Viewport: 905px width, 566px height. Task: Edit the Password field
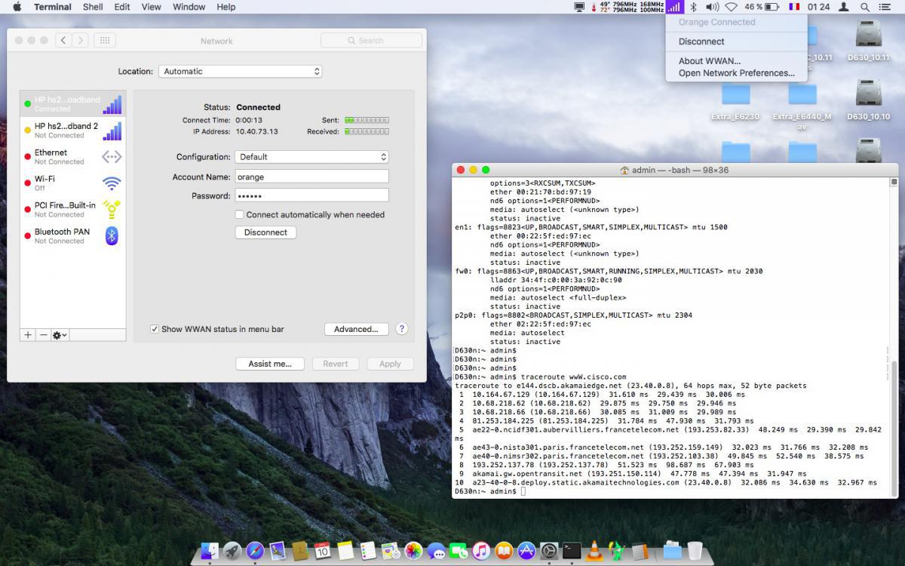[311, 195]
